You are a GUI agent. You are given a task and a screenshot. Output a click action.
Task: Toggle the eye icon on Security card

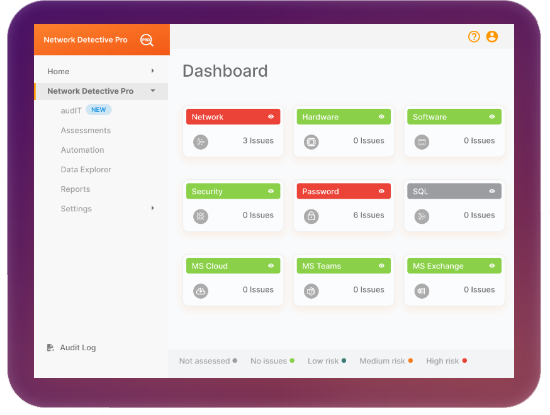pos(271,191)
